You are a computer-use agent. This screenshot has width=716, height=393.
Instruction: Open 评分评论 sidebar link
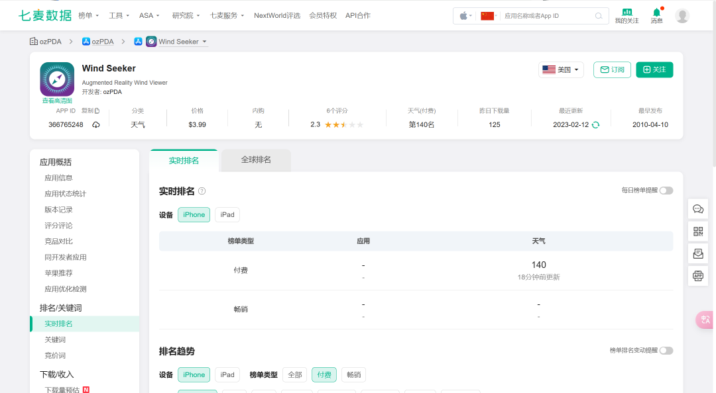tap(58, 226)
